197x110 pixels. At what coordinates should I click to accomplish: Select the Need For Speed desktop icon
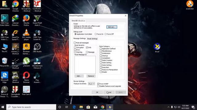[x=15, y=35]
